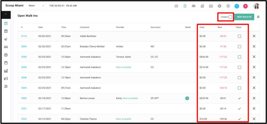Open the calendar icon in sidebar
267x124 pixels.
click(6, 31)
